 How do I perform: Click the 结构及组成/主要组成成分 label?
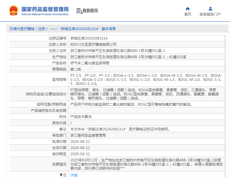[x=46, y=94]
